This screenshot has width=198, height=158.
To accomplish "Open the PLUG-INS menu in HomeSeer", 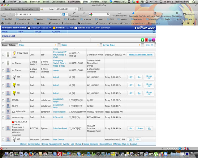I will 56,32.
